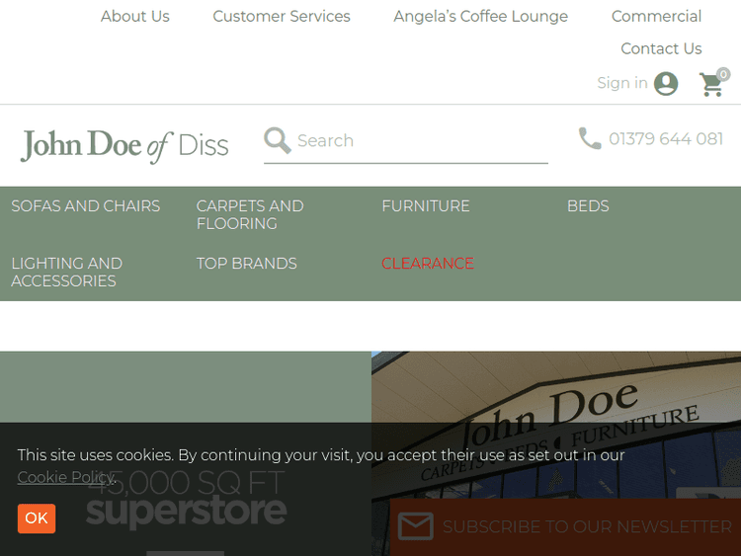Open the Cookie Policy link
741x556 pixels.
coord(65,477)
